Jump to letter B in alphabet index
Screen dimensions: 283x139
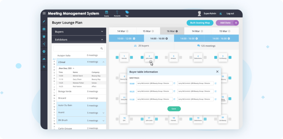click(54, 64)
